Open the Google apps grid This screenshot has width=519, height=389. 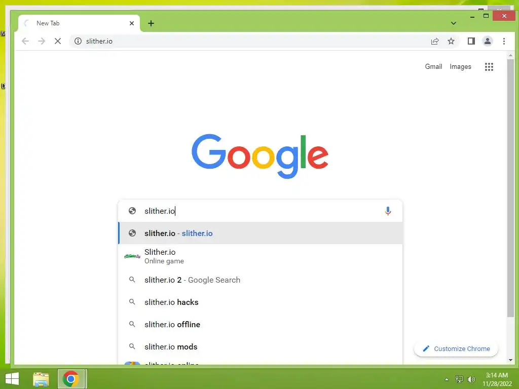click(x=489, y=67)
